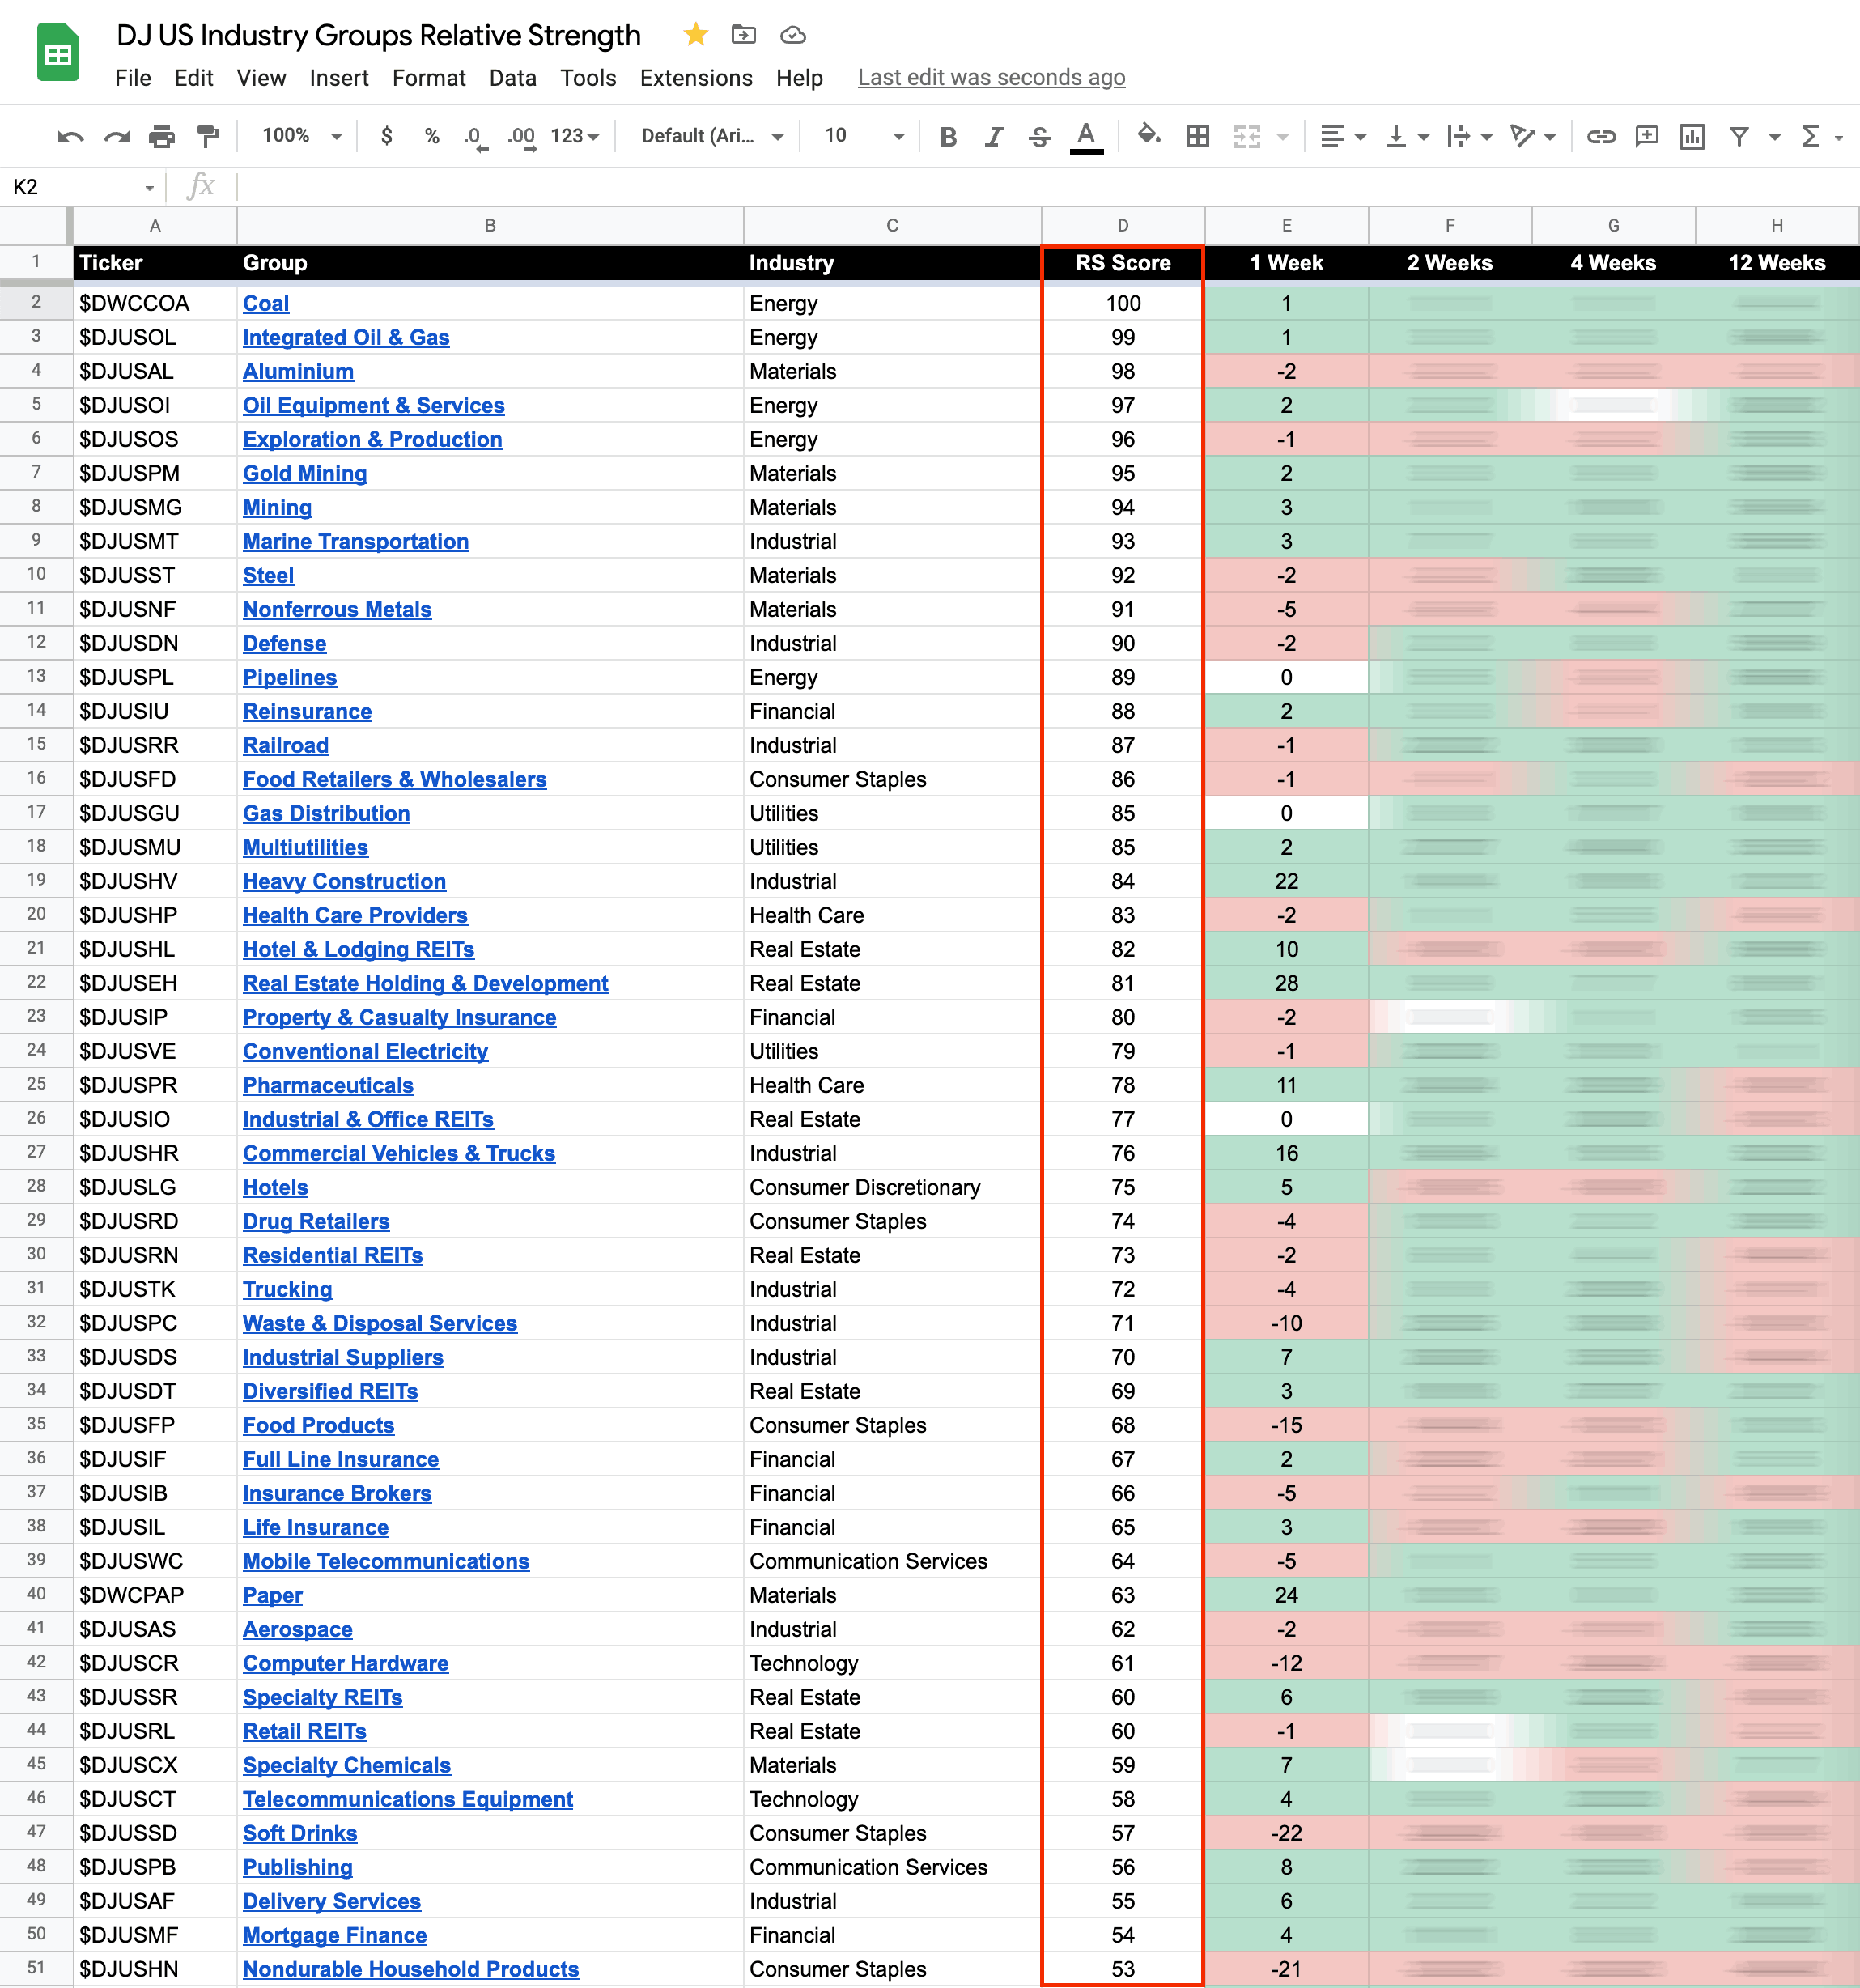Toggle italic formatting
Screen dimensions: 1860x1988
point(994,136)
